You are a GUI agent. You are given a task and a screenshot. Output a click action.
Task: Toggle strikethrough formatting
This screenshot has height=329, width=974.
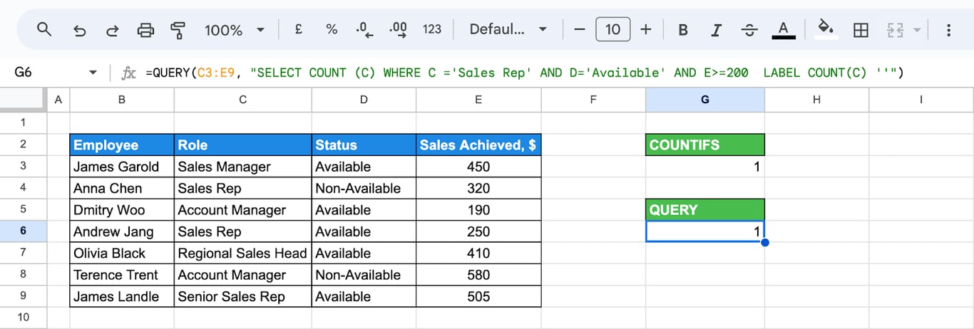(x=749, y=30)
